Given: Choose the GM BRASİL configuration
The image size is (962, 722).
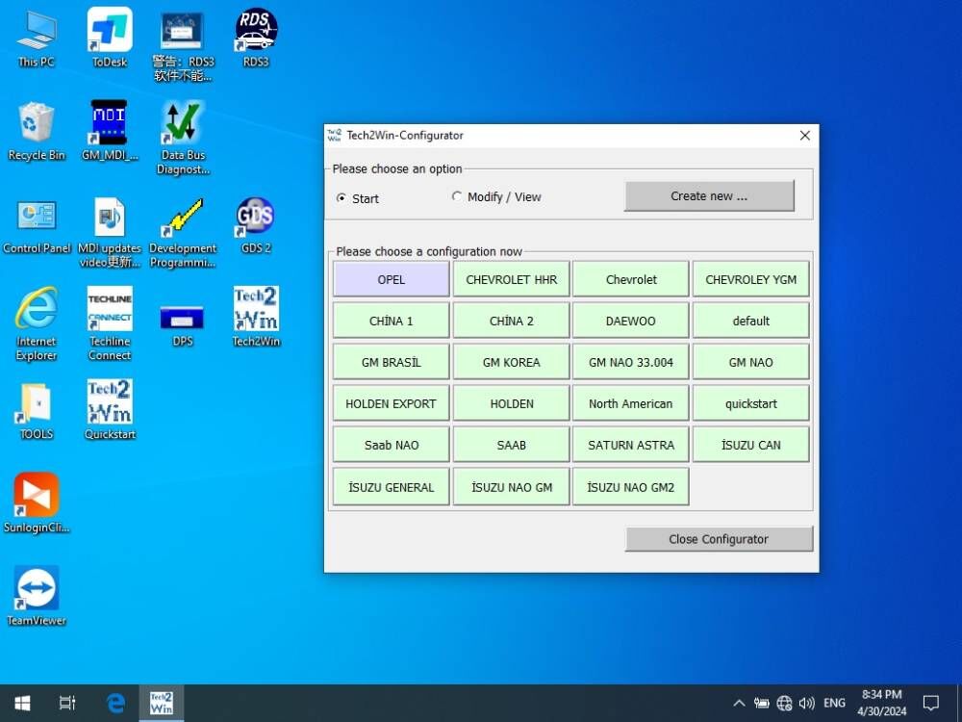Looking at the screenshot, I should point(392,362).
